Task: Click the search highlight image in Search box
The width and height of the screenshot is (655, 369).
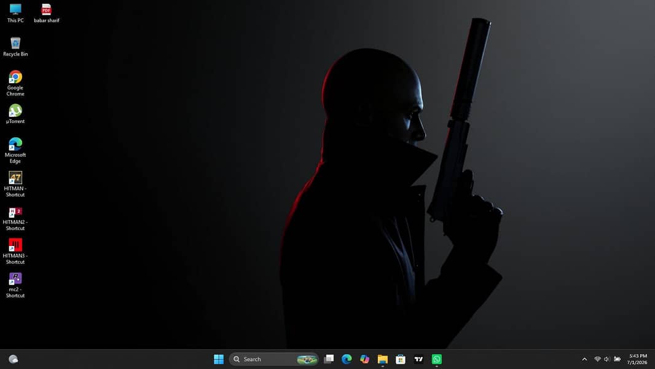Action: [x=307, y=359]
